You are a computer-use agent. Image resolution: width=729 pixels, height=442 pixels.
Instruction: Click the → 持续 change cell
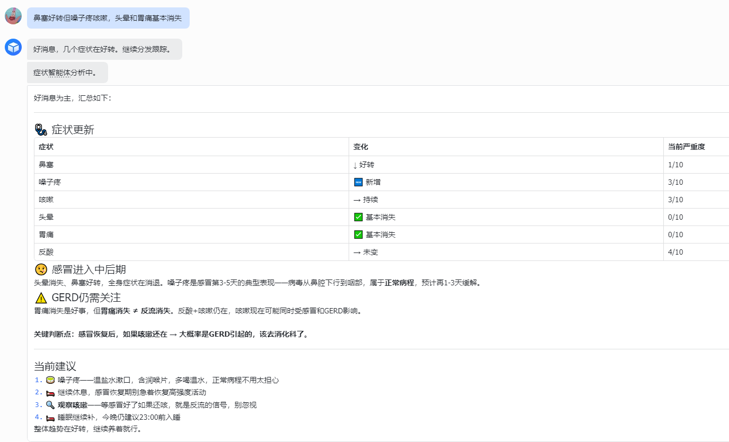(506, 200)
